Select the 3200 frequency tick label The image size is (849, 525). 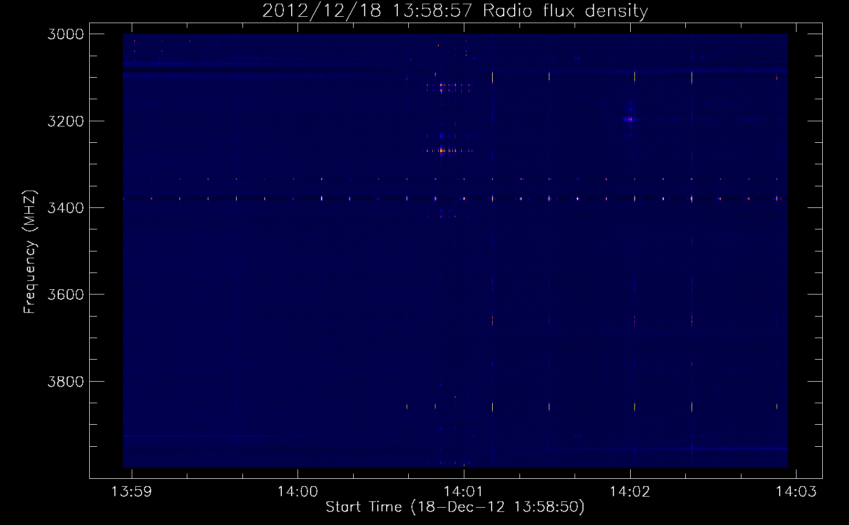66,121
